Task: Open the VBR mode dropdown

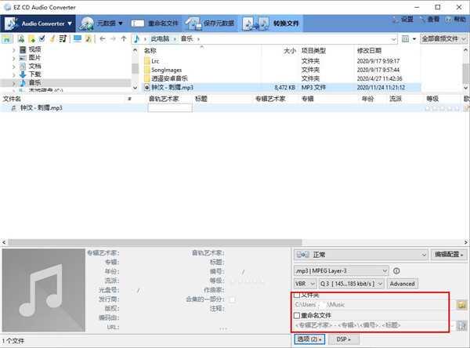Action: [303, 283]
